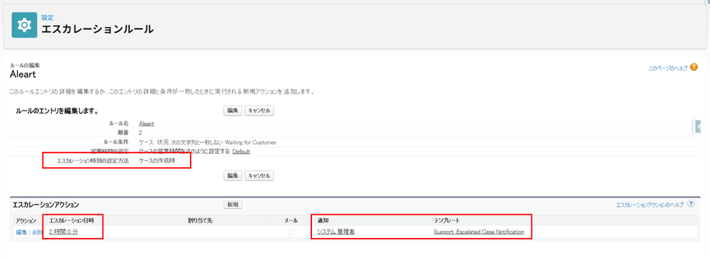Open the Support: Escalated Case Notification template
This screenshot has width=710, height=258.
478,232
